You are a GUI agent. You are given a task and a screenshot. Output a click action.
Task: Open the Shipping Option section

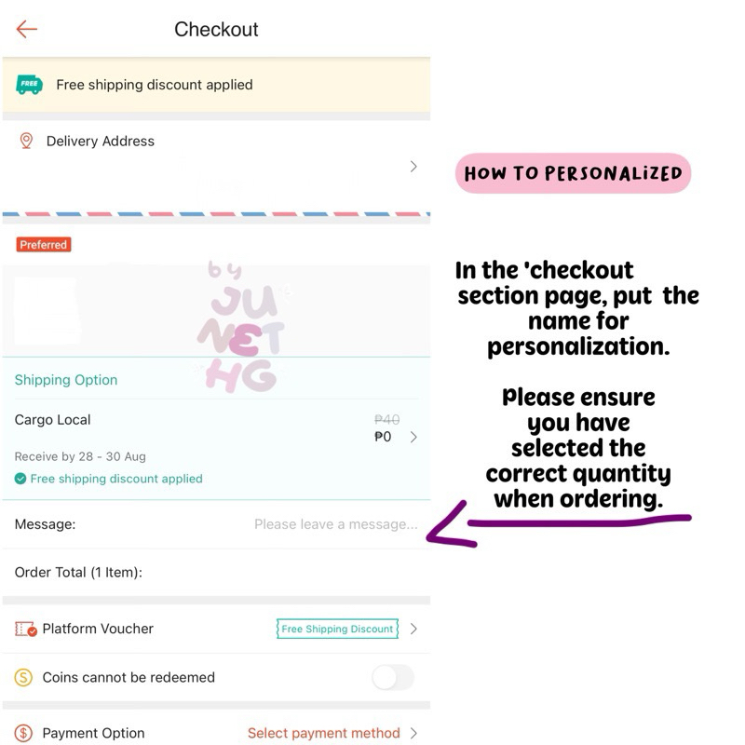[x=66, y=380]
